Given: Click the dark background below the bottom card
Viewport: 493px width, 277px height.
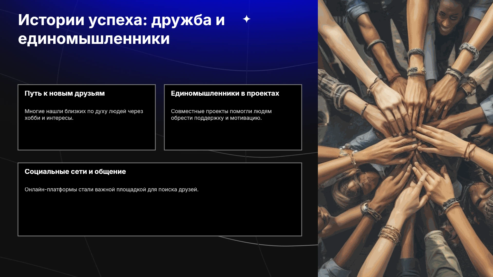Looking at the screenshot, I should click(159, 256).
